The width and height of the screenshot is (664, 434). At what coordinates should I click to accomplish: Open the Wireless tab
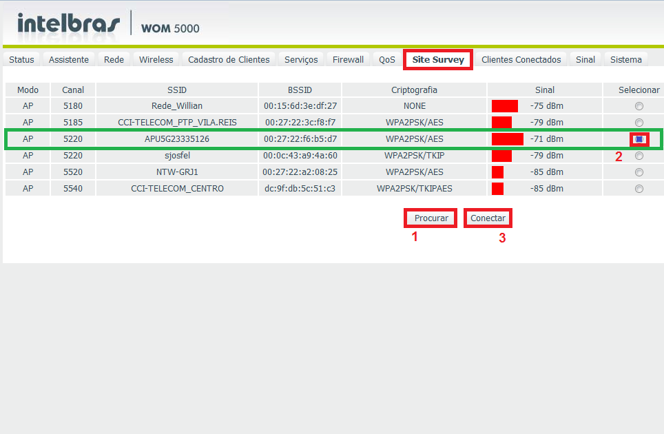click(x=156, y=60)
